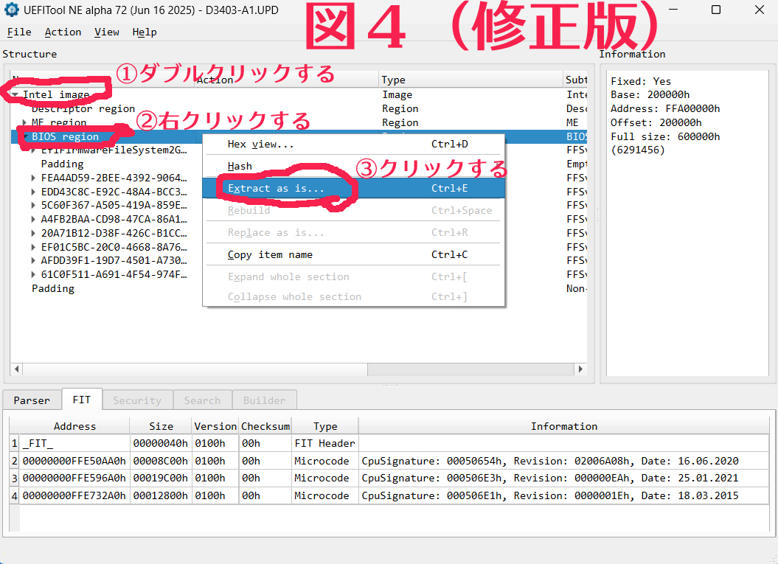Choose Extract as is... from context menu
Screen dimensions: 778x564
(276, 189)
